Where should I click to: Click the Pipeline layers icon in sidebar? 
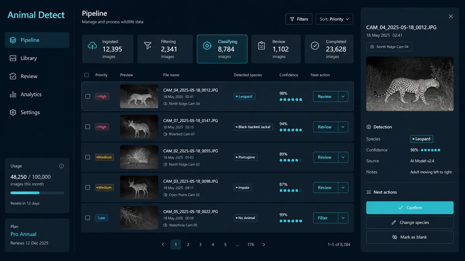[x=13, y=40]
